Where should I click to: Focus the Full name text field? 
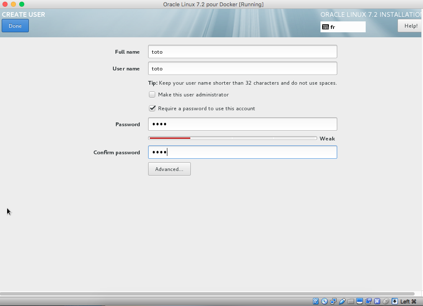[242, 52]
